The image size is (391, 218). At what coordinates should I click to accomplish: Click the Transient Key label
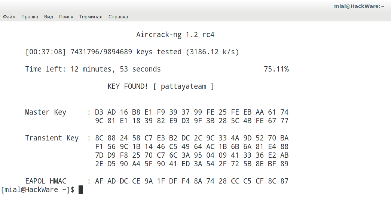[52, 138]
